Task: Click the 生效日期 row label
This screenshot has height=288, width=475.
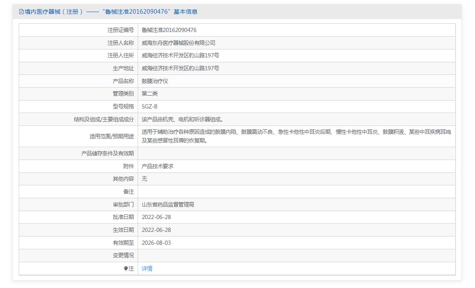Action: tap(123, 230)
